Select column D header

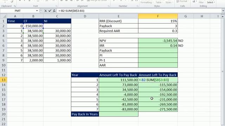coord(85,16)
